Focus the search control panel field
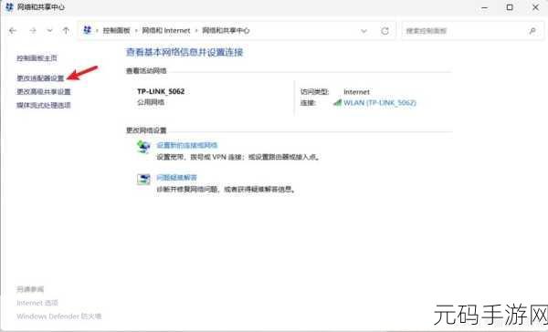This screenshot has width=548, height=332. [472, 31]
